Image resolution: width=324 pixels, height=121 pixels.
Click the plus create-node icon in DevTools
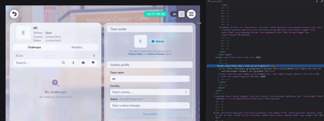[x=317, y=1]
